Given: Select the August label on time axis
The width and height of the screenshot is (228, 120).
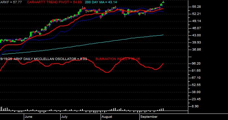Looking at the screenshot, I should 107,117.
